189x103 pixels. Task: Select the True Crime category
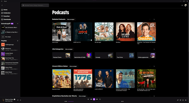125,55
